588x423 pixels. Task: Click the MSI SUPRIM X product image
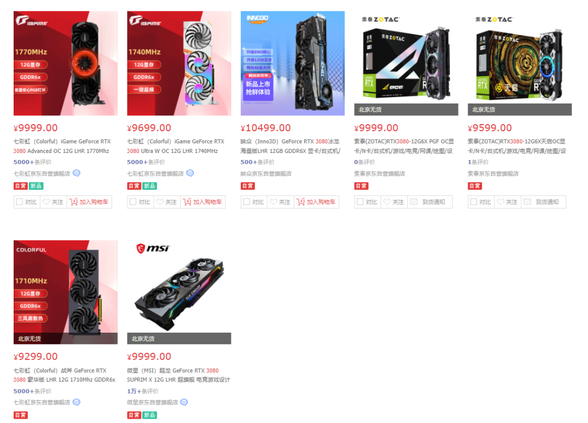tap(179, 292)
